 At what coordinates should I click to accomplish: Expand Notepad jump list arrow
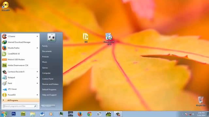(37, 77)
